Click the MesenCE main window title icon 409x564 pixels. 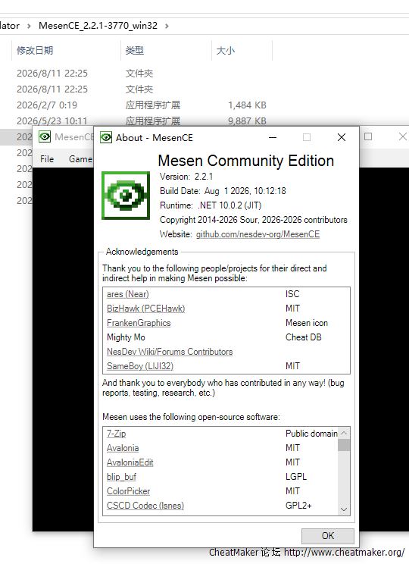[x=45, y=136]
